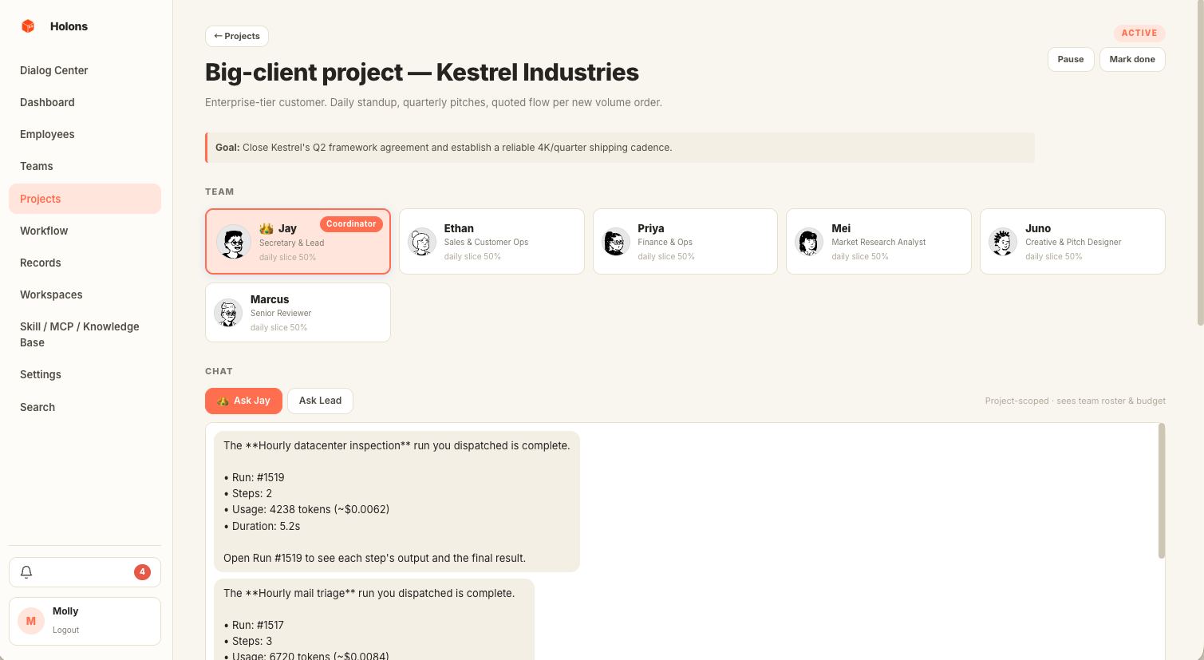
Task: Click Molly's M profile avatar
Action: [30, 620]
